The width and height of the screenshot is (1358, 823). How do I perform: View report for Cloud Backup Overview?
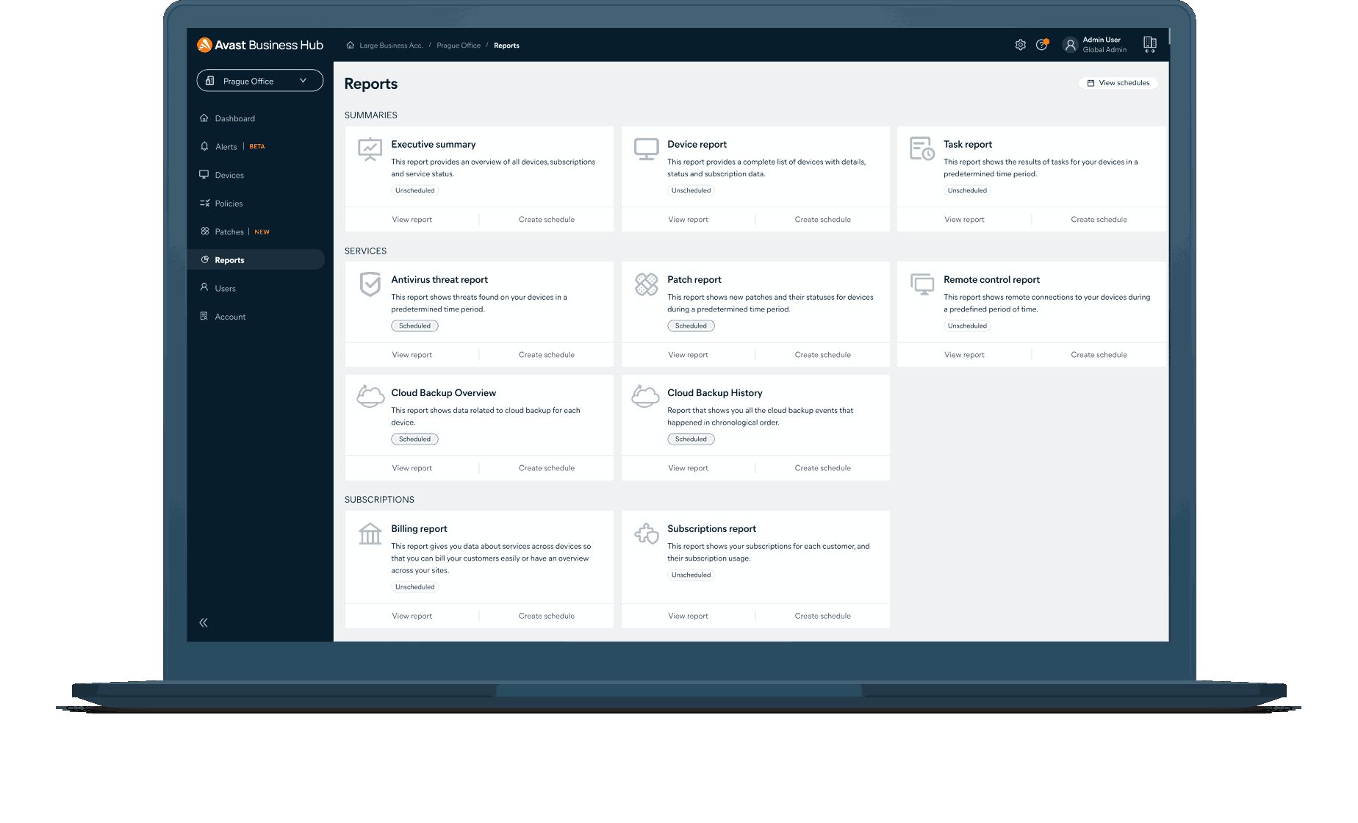(x=412, y=467)
